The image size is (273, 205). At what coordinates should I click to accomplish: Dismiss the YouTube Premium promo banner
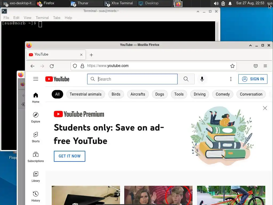pos(265,108)
